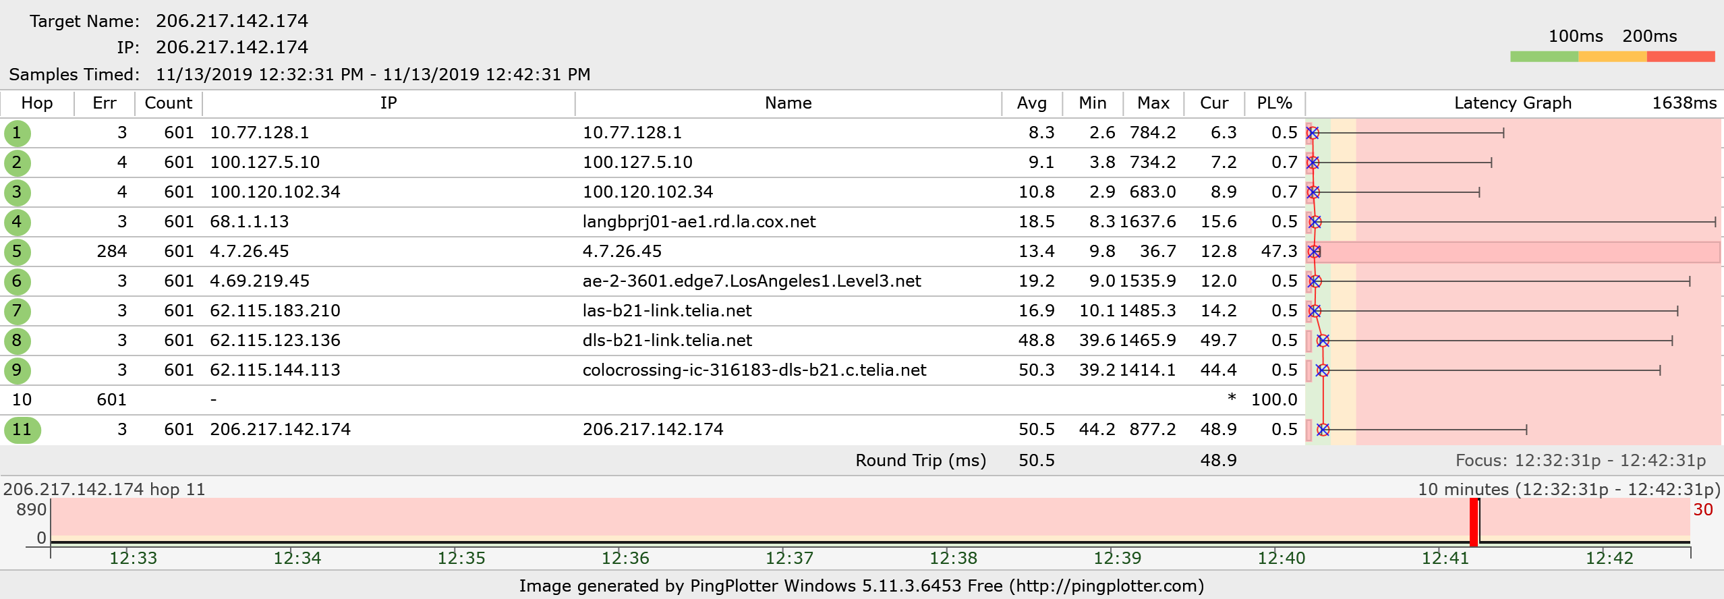Click the Avg column header
1724x599 pixels.
point(1031,103)
